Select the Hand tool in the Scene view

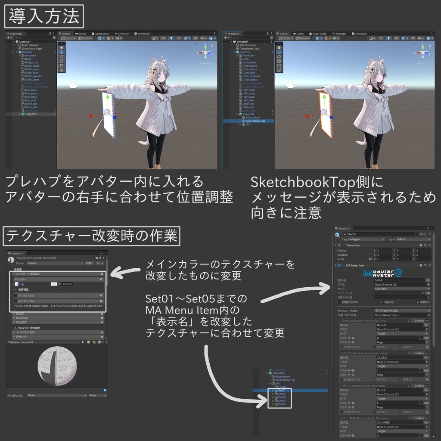(x=62, y=47)
